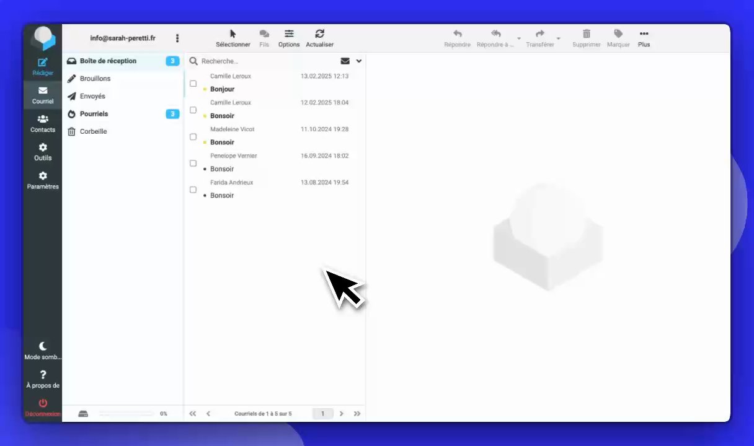
Task: Click the envelope filter icon by search
Action: coord(345,61)
